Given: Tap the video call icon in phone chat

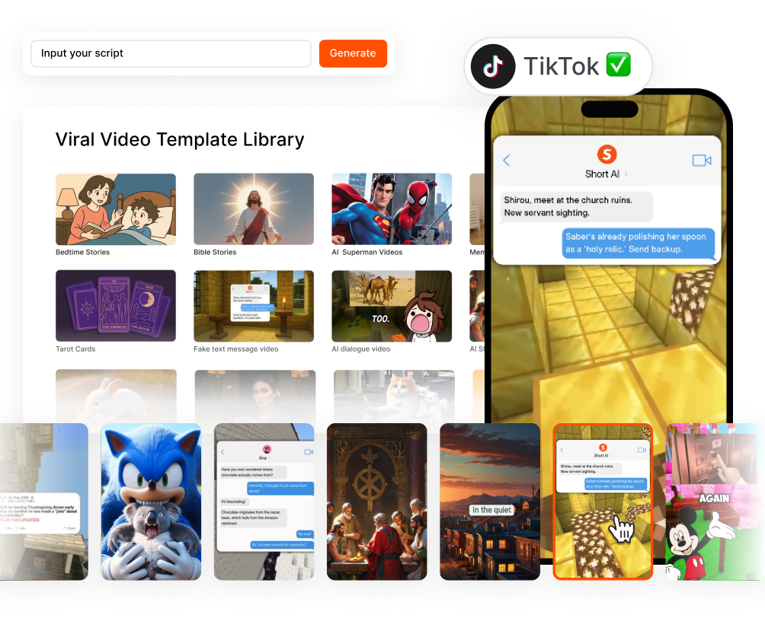Looking at the screenshot, I should coord(702,161).
